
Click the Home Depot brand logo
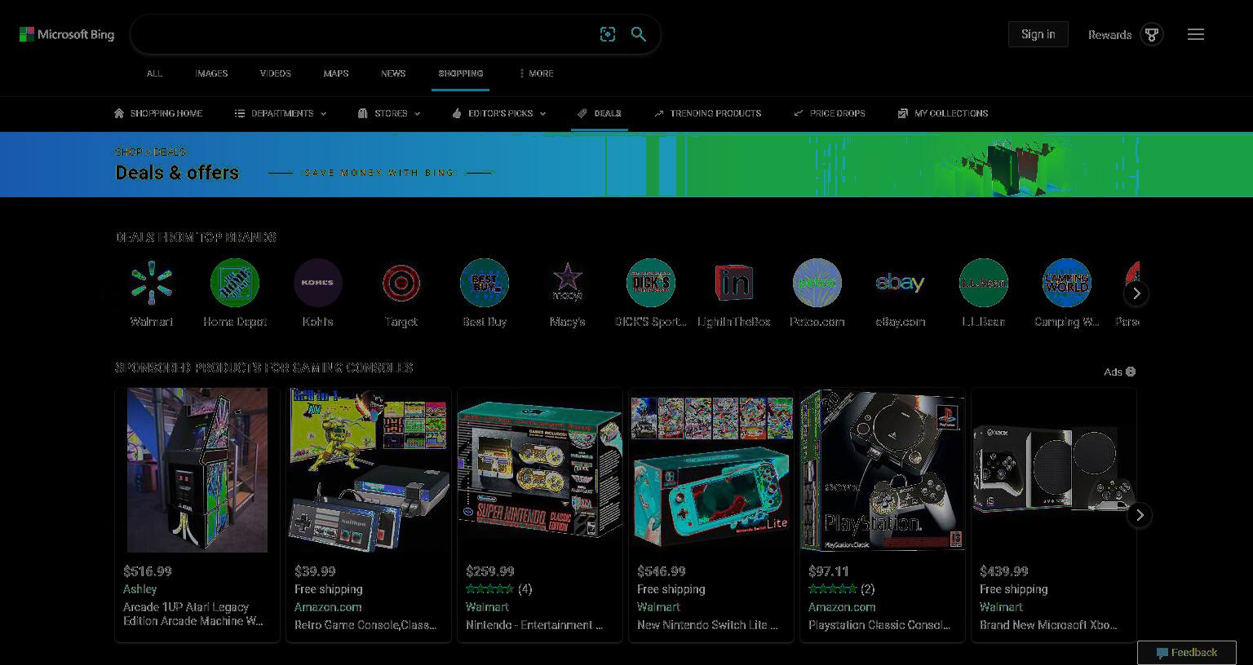tap(235, 283)
